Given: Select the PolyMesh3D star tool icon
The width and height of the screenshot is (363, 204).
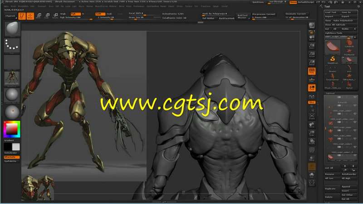Looking at the screenshot, I should pos(349,52).
